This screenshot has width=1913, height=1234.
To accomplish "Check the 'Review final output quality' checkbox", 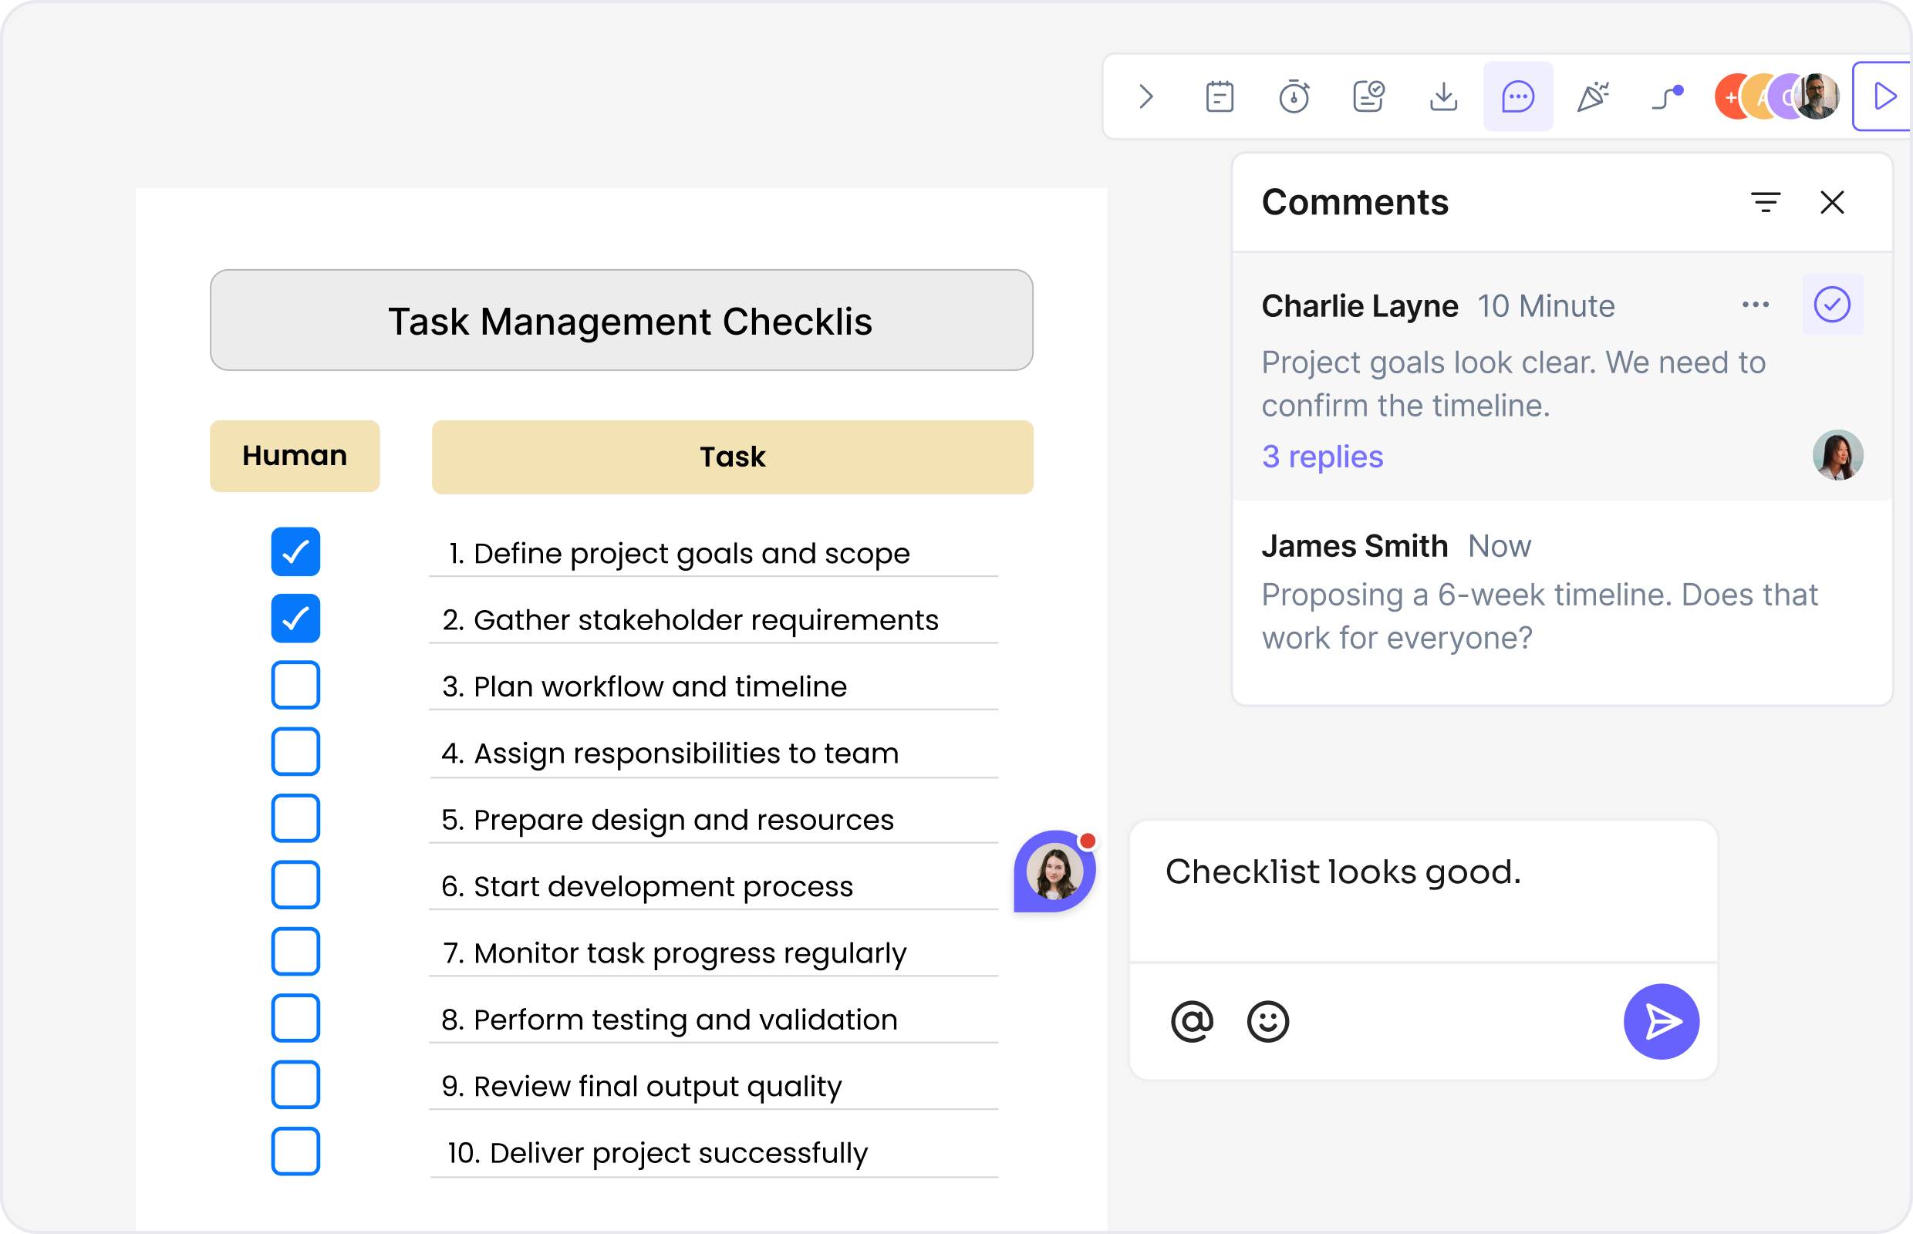I will 295,1084.
